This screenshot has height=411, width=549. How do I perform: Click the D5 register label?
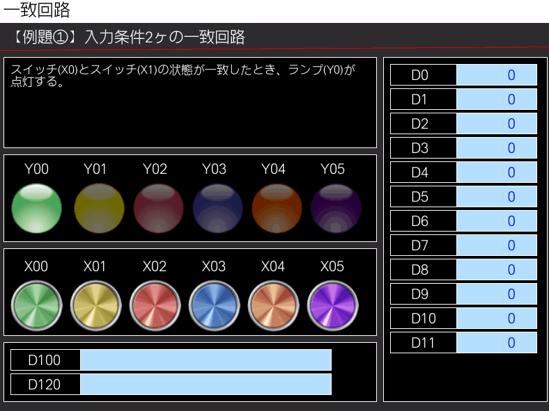pos(420,197)
